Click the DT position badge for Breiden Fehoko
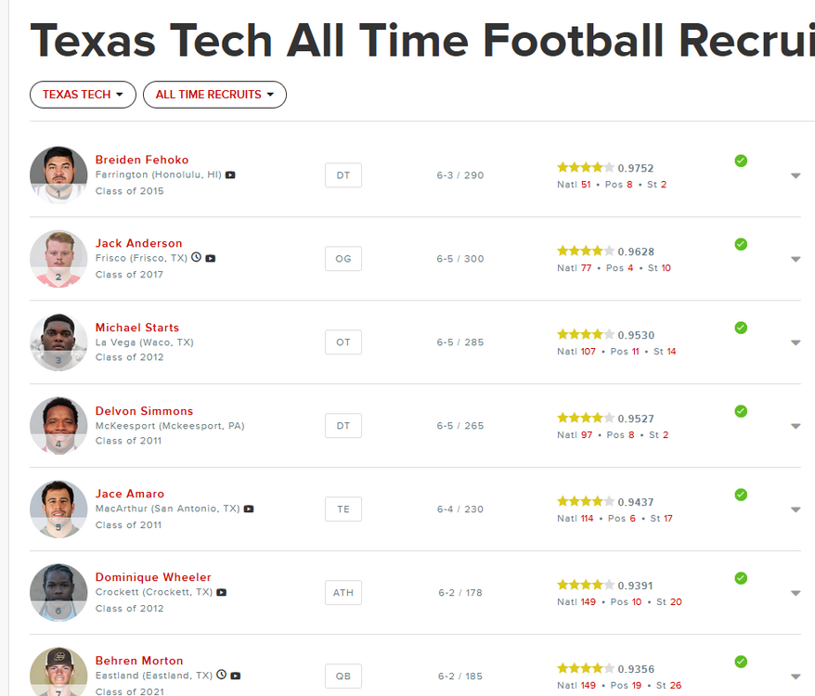The width and height of the screenshot is (815, 696). [x=343, y=175]
